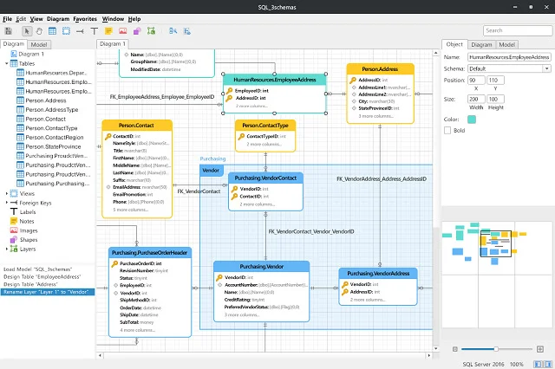Expand the Foreign Keys tree node
Screen dimensions: 555x369
(x=6, y=203)
